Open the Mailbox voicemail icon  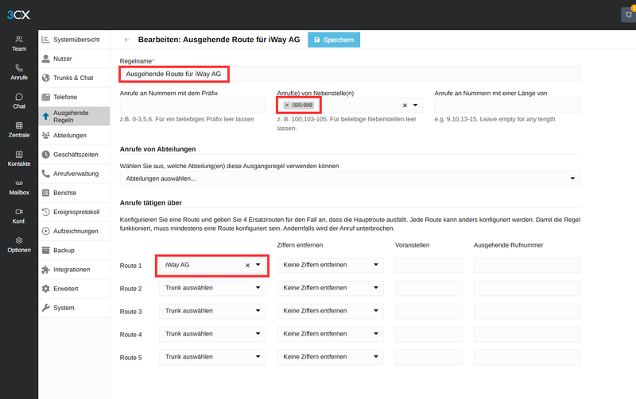[x=19, y=183]
